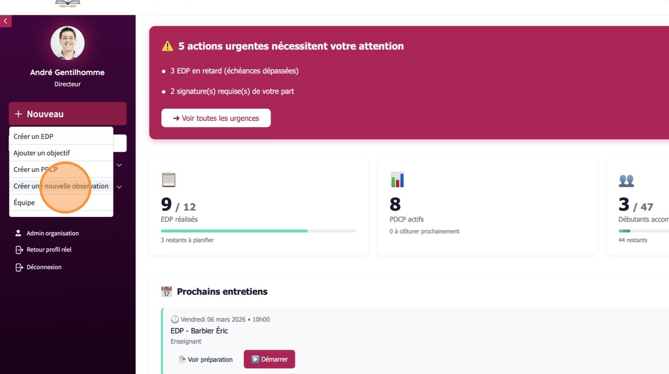Click the Admin organisation person icon
The image size is (669, 374).
tap(18, 233)
